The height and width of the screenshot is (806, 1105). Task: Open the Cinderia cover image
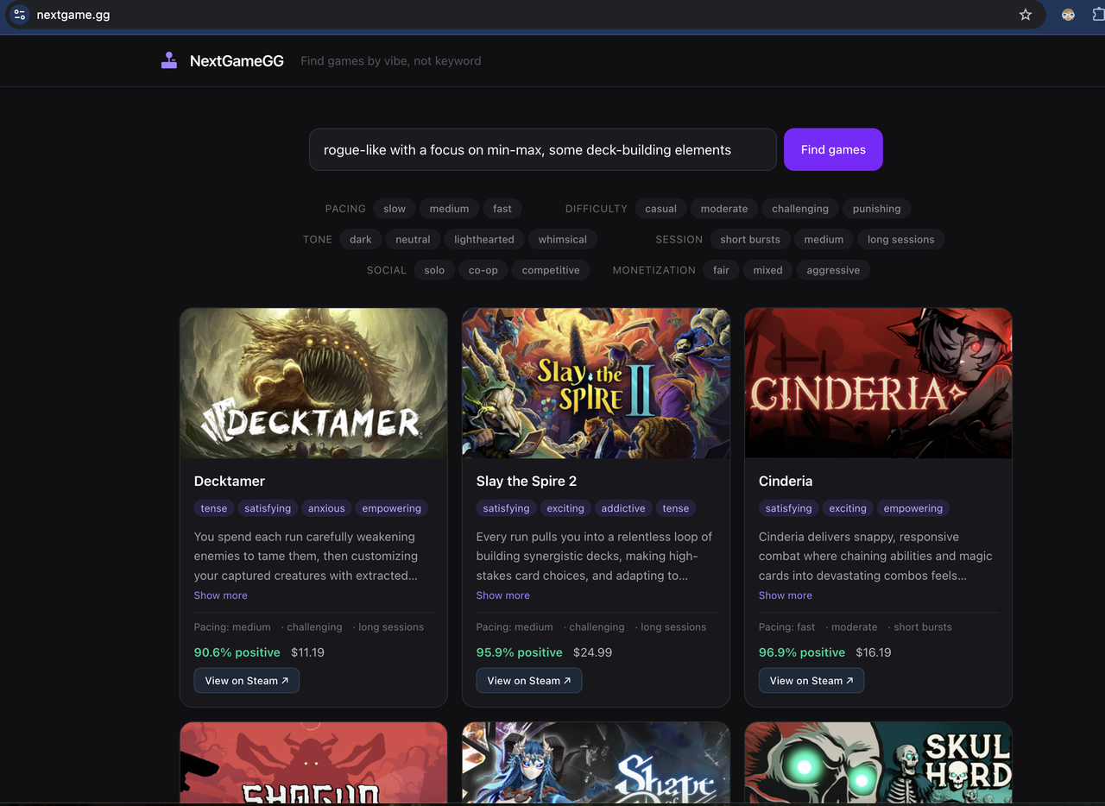point(878,383)
